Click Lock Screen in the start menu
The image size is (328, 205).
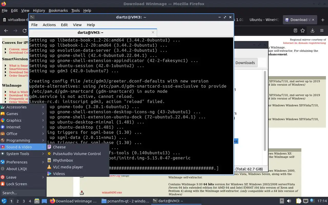pos(23,184)
